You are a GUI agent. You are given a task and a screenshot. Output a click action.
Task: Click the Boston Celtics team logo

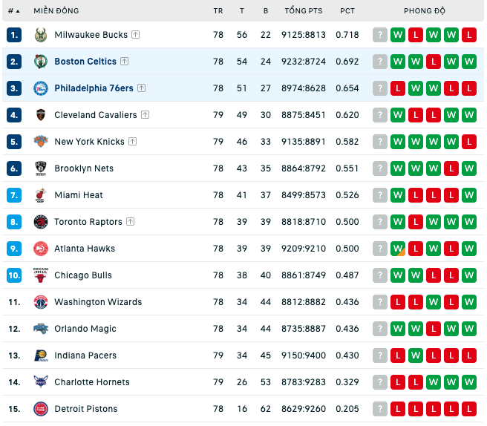tap(41, 62)
